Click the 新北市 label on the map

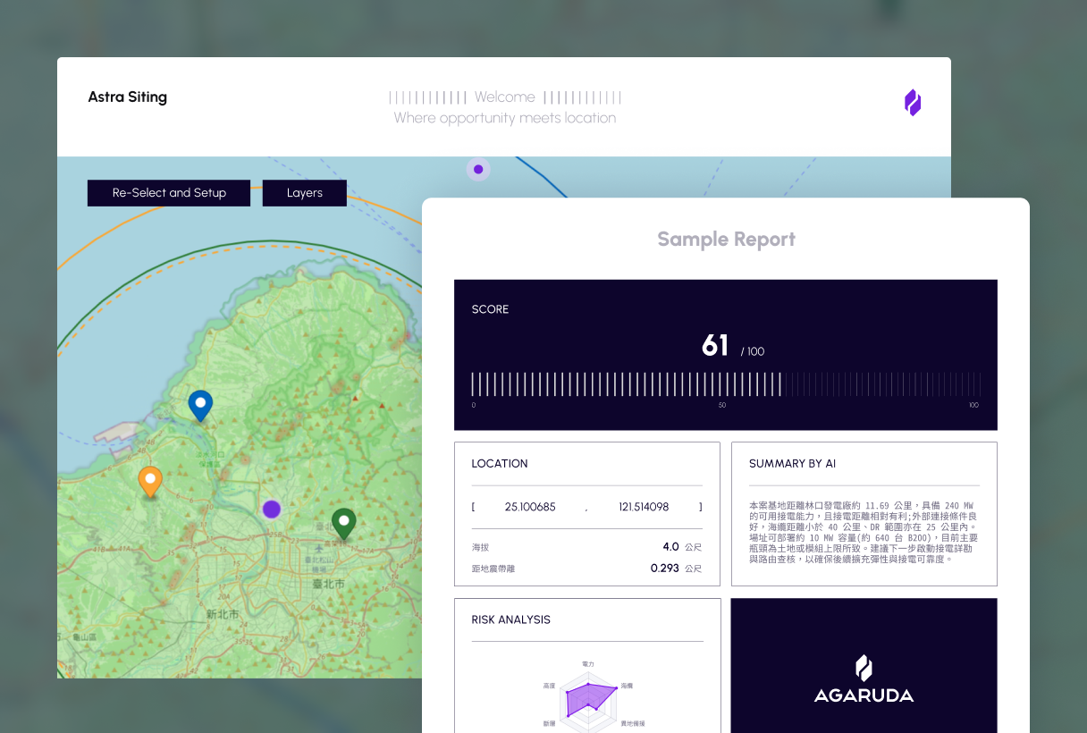(222, 615)
